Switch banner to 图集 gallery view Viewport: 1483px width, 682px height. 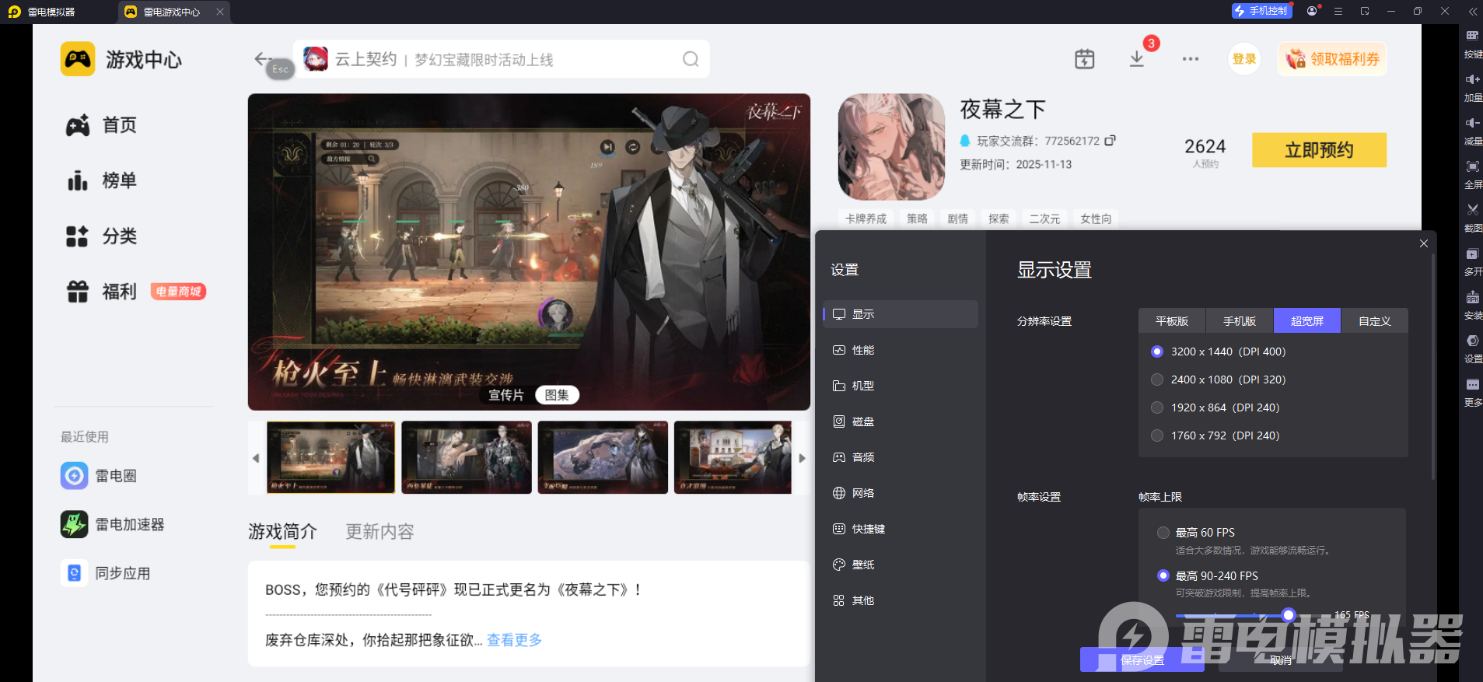click(557, 395)
